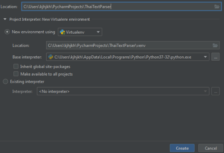Enable Inherit global site-packages checkbox
The image size is (224, 153).
click(x=16, y=66)
